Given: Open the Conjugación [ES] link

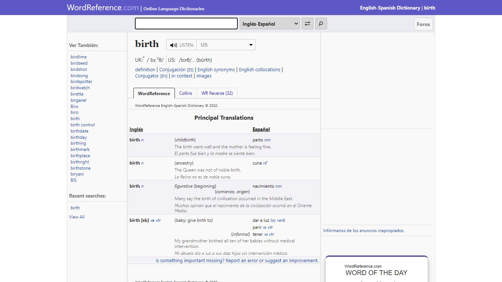Looking at the screenshot, I should pos(176,70).
